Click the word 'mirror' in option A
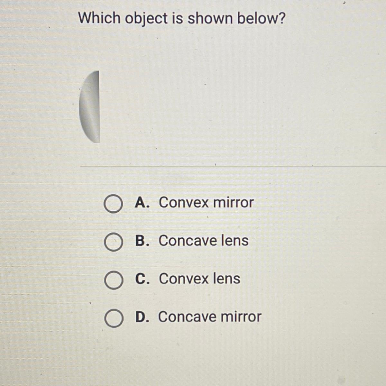386x386 pixels. tap(234, 203)
